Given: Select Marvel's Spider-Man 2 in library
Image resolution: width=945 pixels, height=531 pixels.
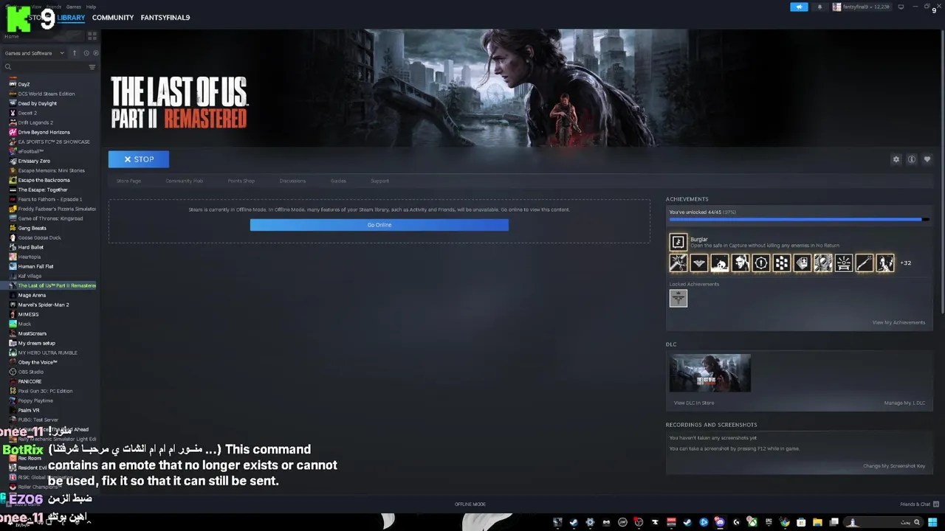Looking at the screenshot, I should tap(43, 305).
